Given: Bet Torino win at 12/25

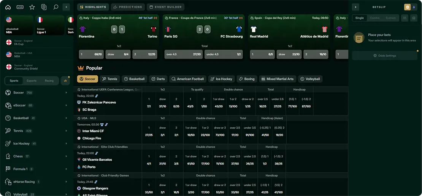Looking at the screenshot, I should click(x=145, y=54).
